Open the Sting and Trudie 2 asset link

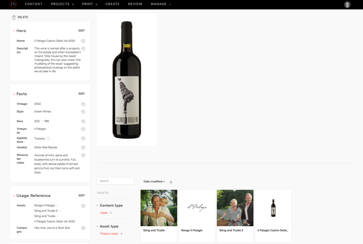click(46, 211)
